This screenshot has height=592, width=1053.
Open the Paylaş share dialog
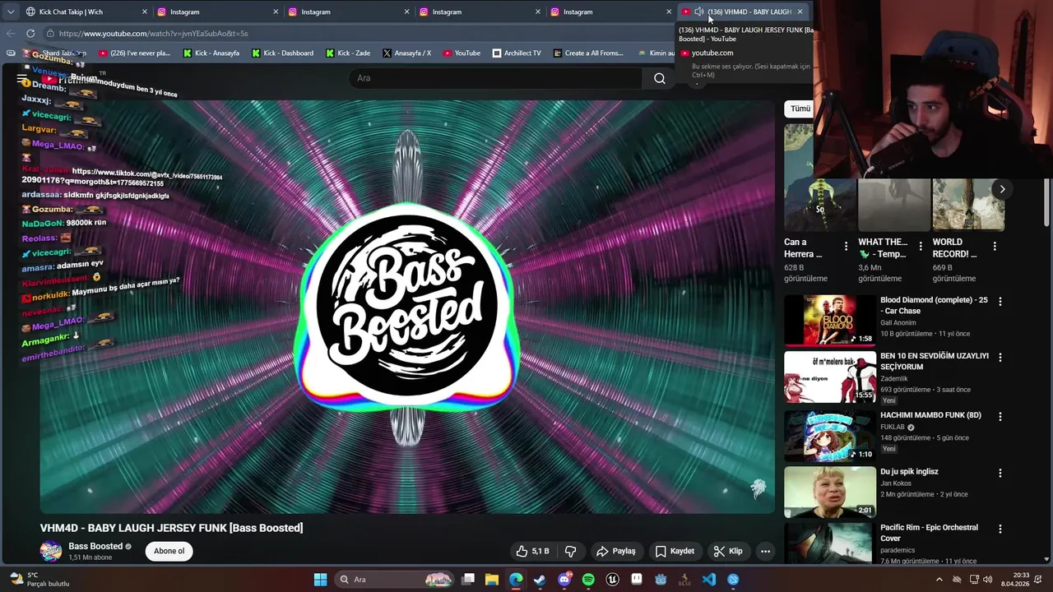click(x=615, y=551)
